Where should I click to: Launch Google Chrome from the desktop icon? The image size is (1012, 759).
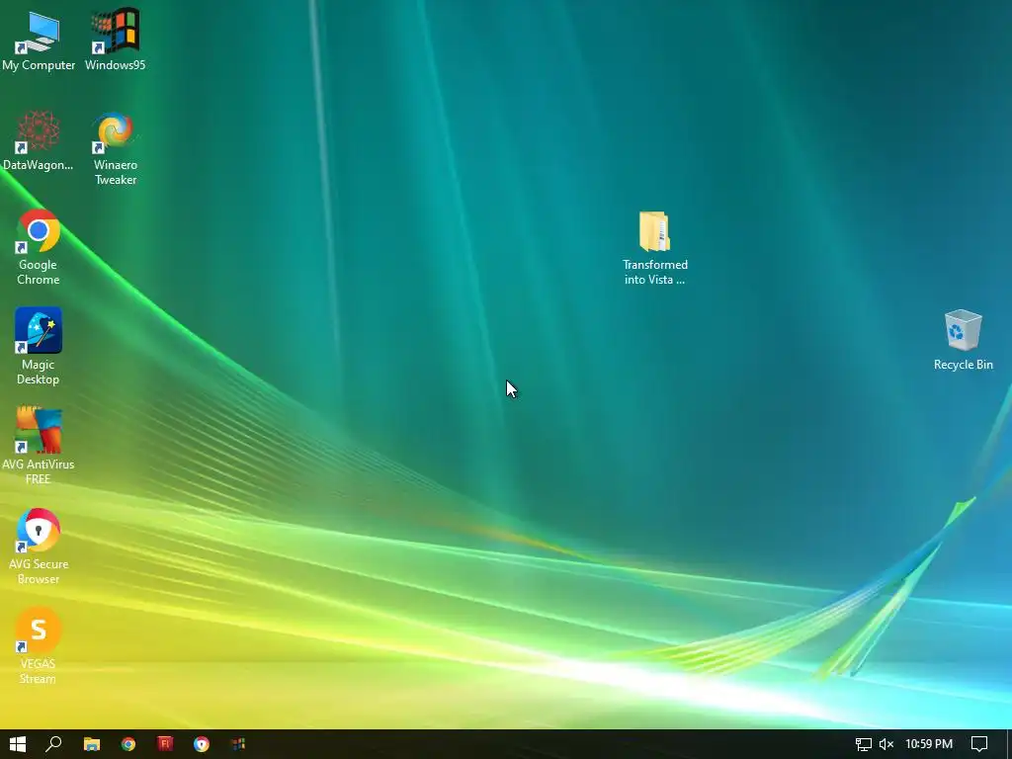[39, 247]
